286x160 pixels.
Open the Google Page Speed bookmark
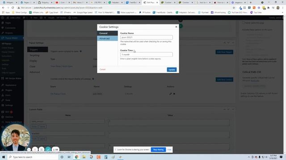click(83, 12)
